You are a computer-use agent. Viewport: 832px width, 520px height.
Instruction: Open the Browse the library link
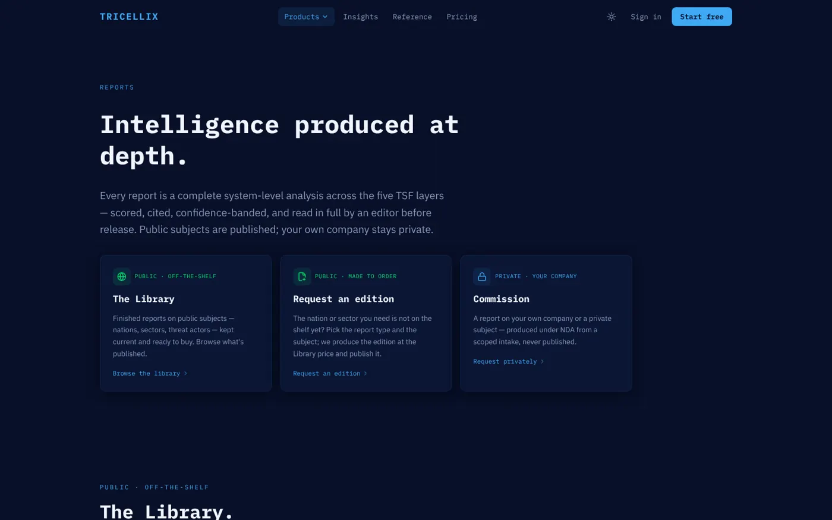pyautogui.click(x=150, y=373)
